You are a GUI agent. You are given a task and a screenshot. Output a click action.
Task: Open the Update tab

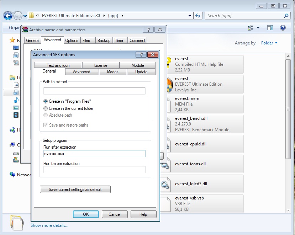tap(141, 71)
